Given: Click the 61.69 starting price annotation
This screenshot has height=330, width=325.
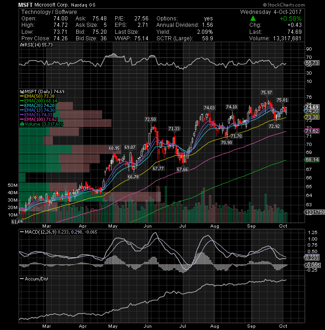Looking at the screenshot, I should [x=17, y=222].
